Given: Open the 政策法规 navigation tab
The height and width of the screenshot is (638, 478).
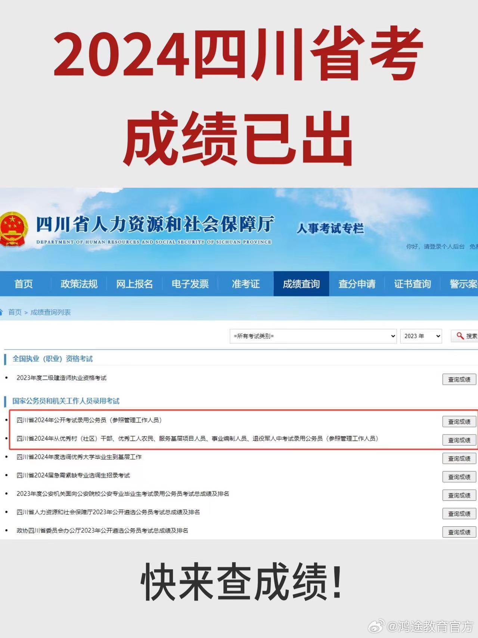Looking at the screenshot, I should (79, 284).
